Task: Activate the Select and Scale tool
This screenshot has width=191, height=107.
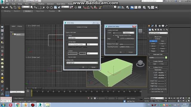Action: tap(56, 7)
